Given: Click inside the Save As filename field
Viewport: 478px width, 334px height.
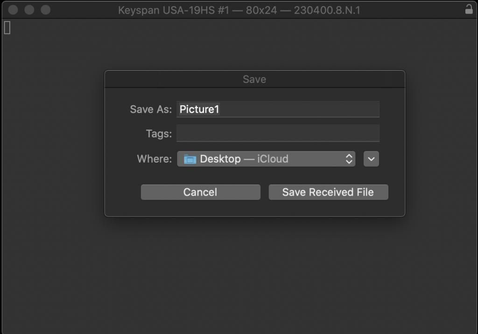Looking at the screenshot, I should pyautogui.click(x=278, y=109).
